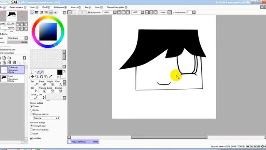Pick the Deselect tool
The height and width of the screenshot is (150, 266).
[59, 90]
